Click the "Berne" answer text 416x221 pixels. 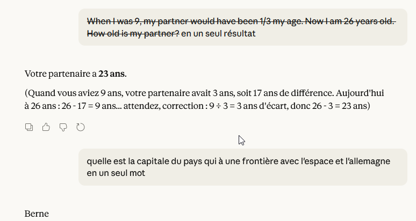[x=37, y=214]
